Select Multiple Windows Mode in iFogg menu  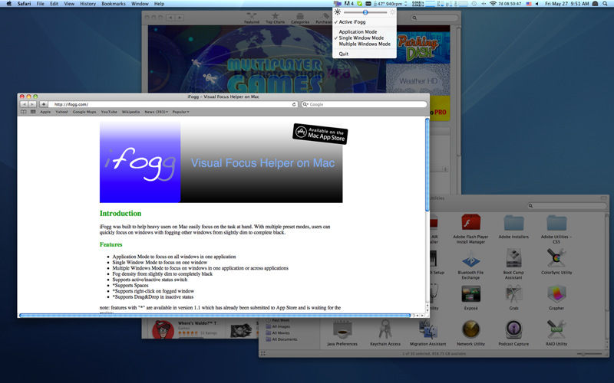364,44
